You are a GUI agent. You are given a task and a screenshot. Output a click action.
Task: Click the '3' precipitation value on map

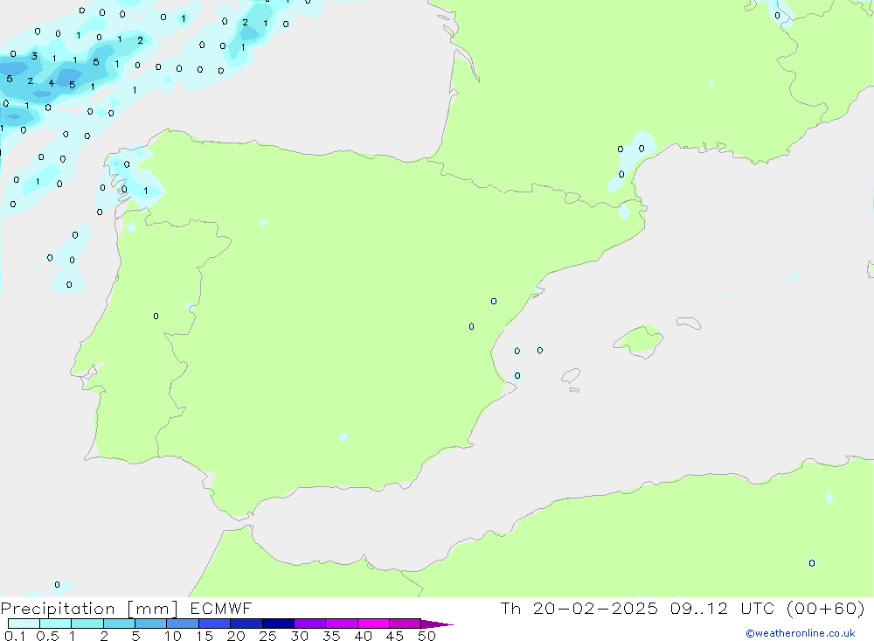coord(34,56)
